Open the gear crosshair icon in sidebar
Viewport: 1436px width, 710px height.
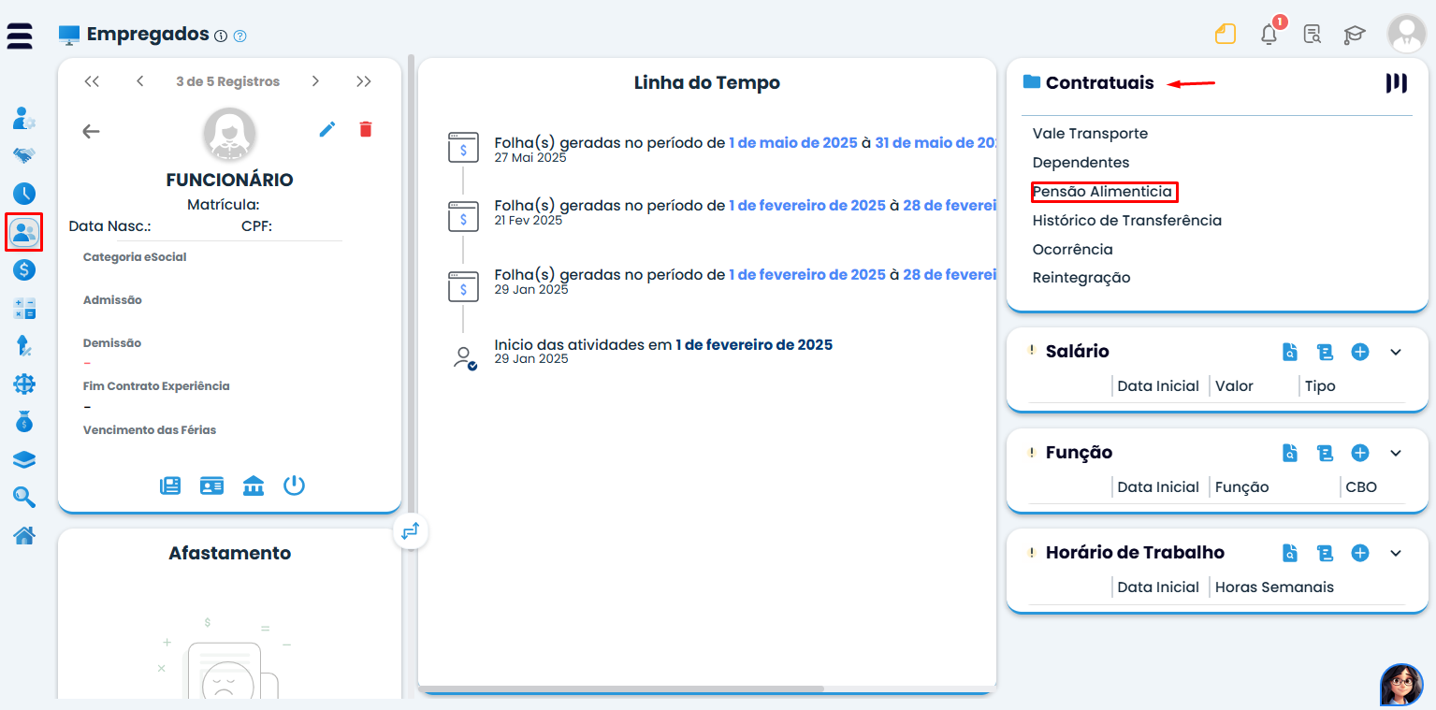coord(24,384)
